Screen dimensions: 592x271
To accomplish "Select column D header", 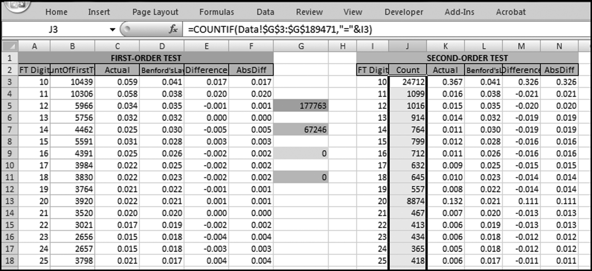I will pos(162,46).
